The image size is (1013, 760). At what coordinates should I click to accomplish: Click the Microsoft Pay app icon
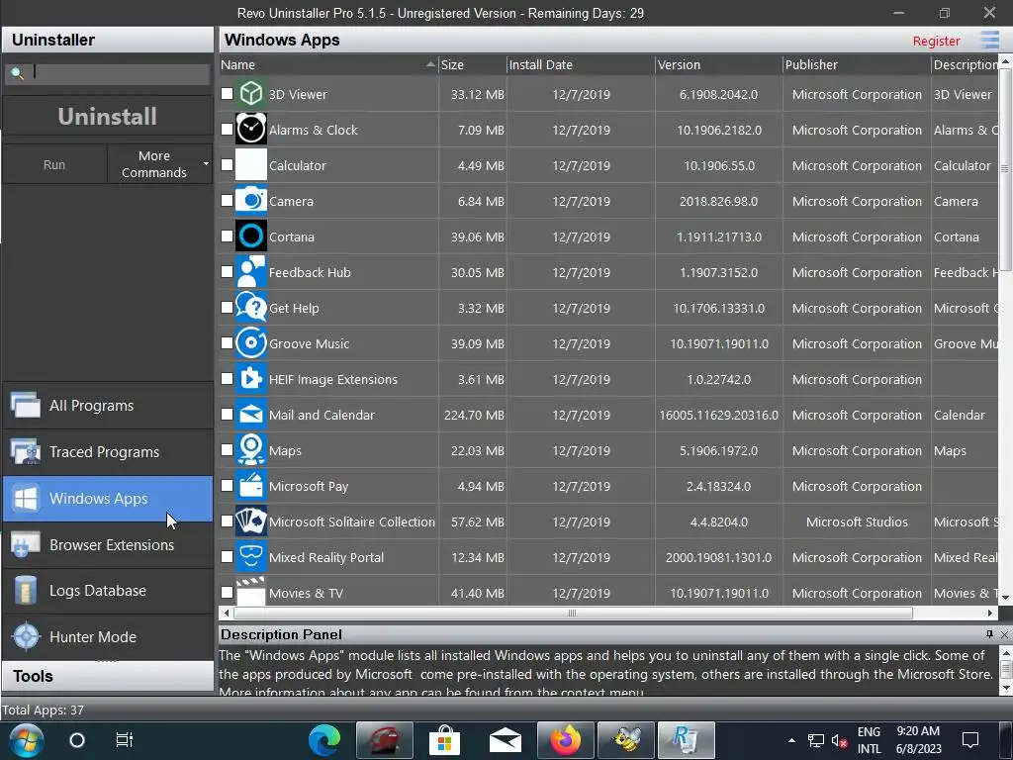[250, 485]
